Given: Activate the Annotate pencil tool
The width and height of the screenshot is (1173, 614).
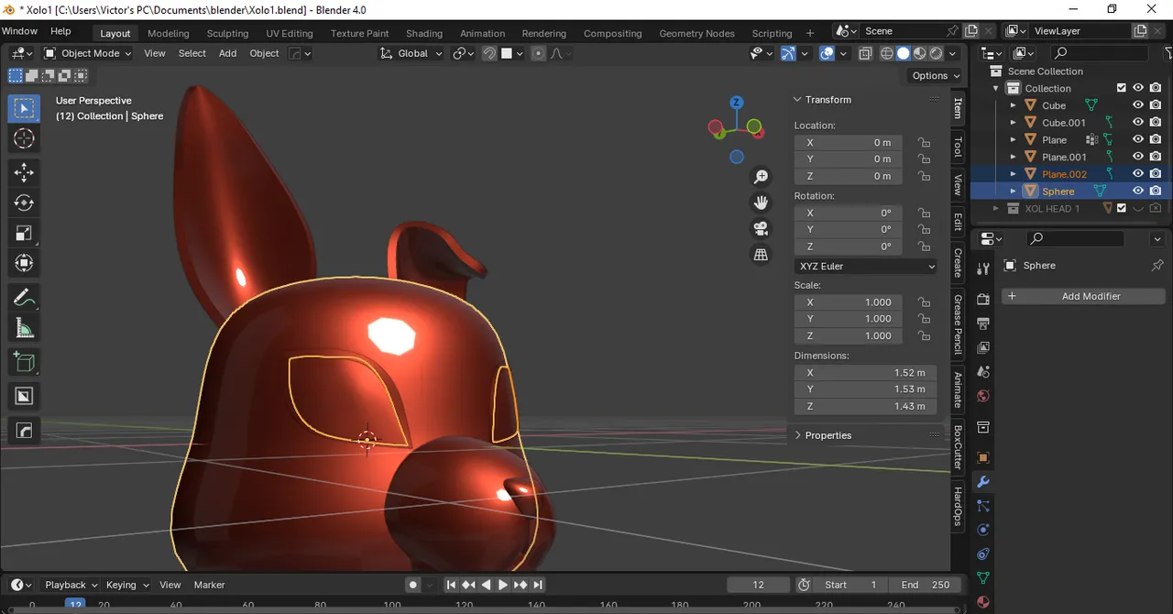Looking at the screenshot, I should tap(24, 298).
